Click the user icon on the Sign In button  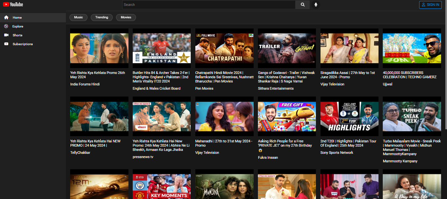[x=424, y=5]
